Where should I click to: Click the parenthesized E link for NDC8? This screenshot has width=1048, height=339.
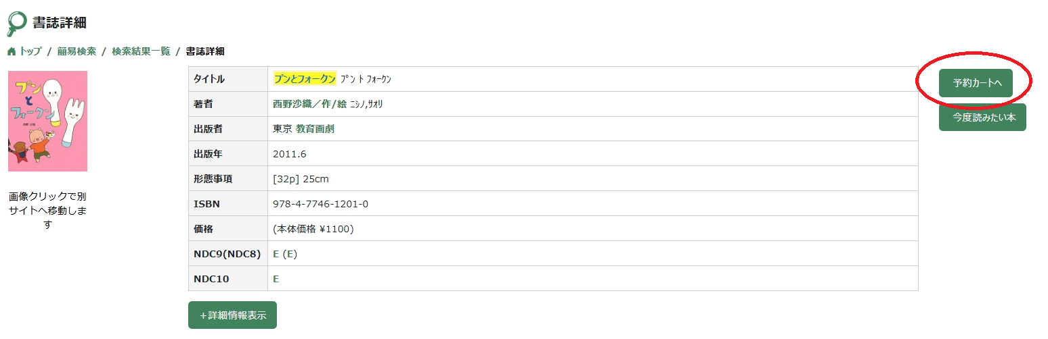290,254
